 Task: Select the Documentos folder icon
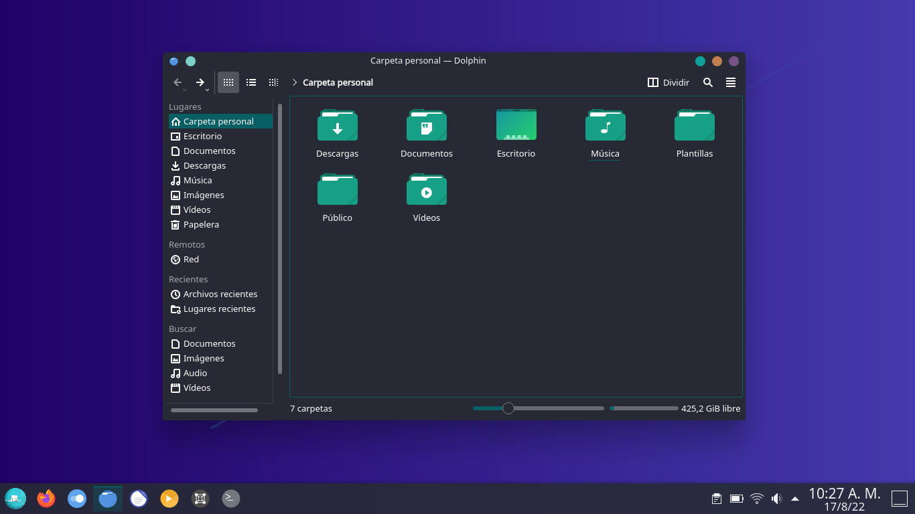[x=427, y=125]
